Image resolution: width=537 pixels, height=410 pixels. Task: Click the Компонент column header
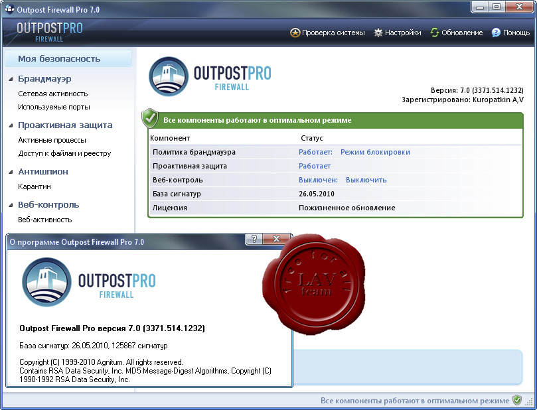(170, 138)
